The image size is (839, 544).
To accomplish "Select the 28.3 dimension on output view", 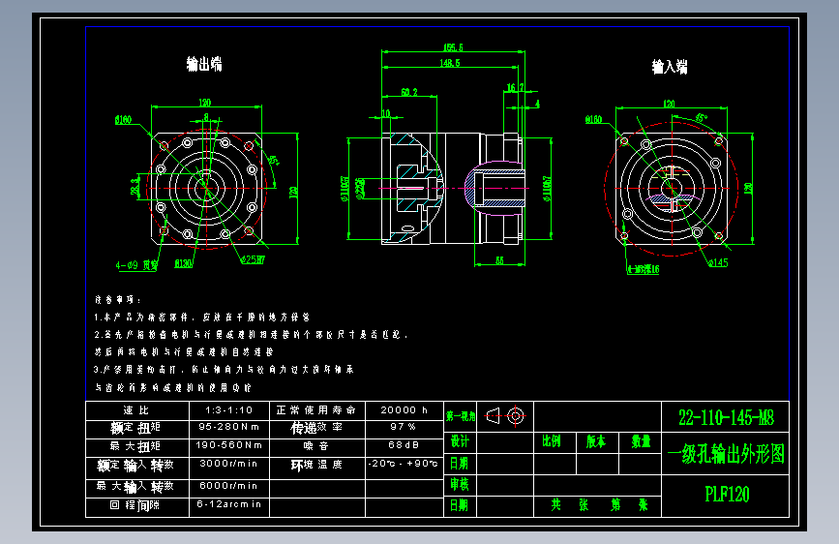I will pos(135,186).
